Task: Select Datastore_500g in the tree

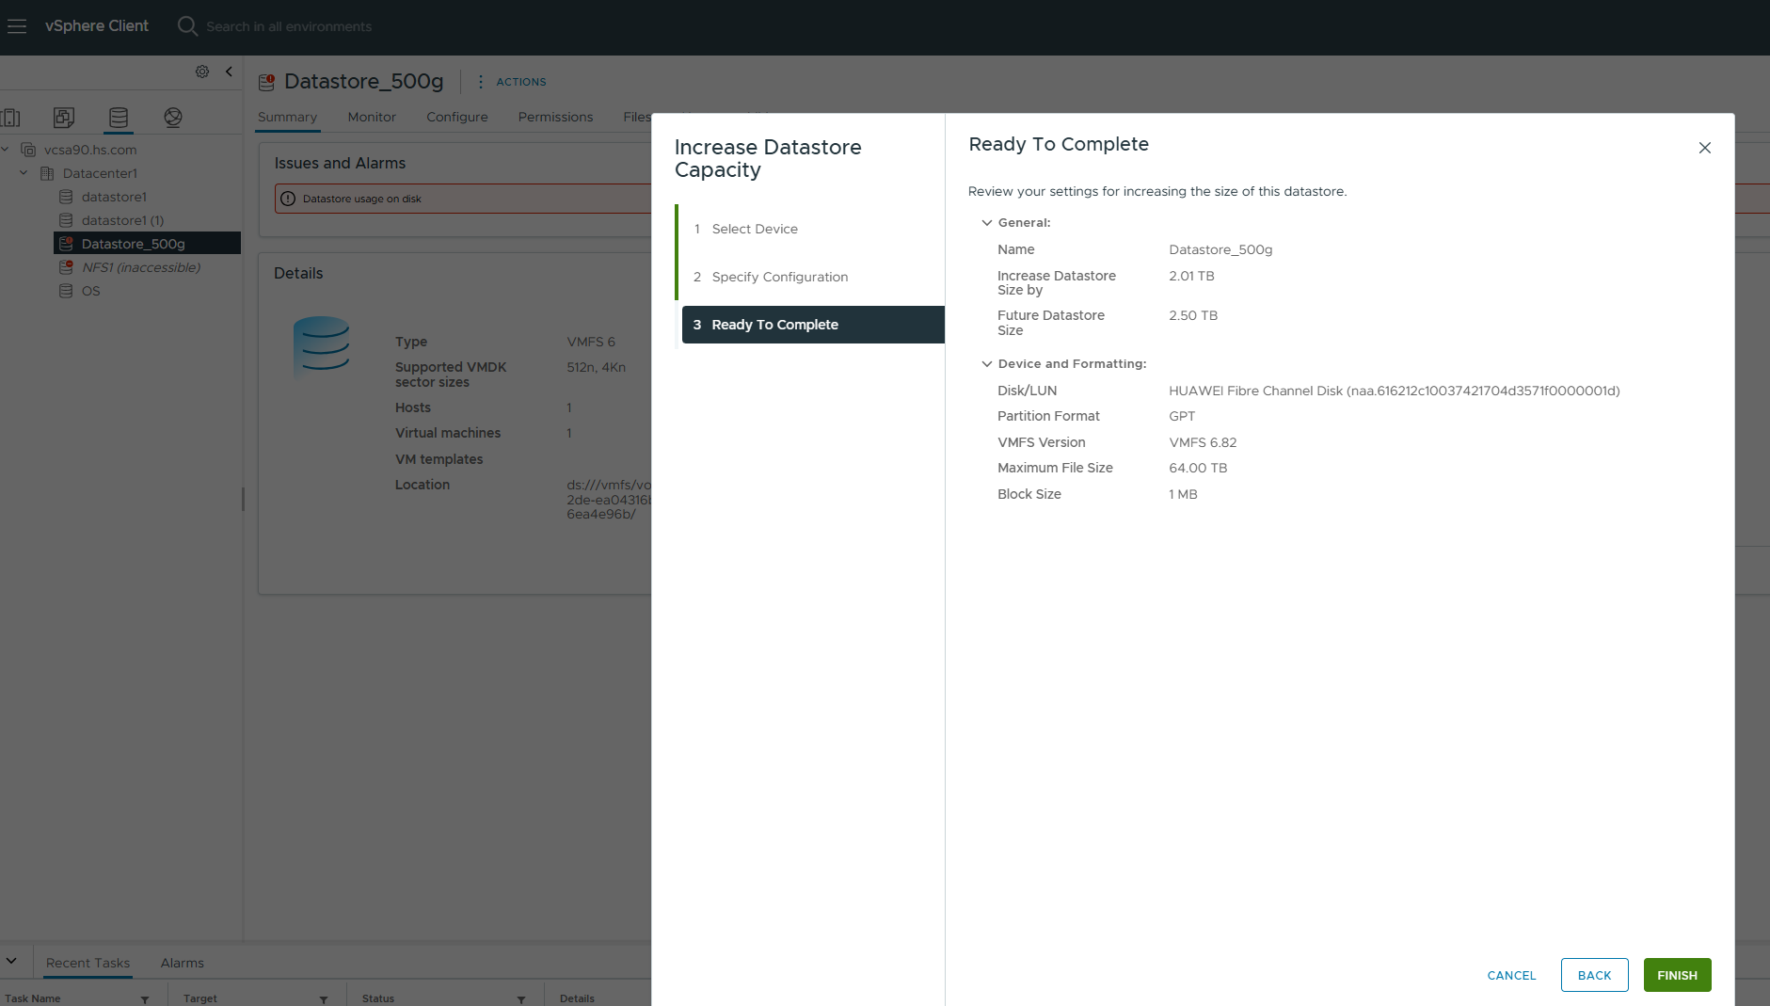Action: [133, 244]
